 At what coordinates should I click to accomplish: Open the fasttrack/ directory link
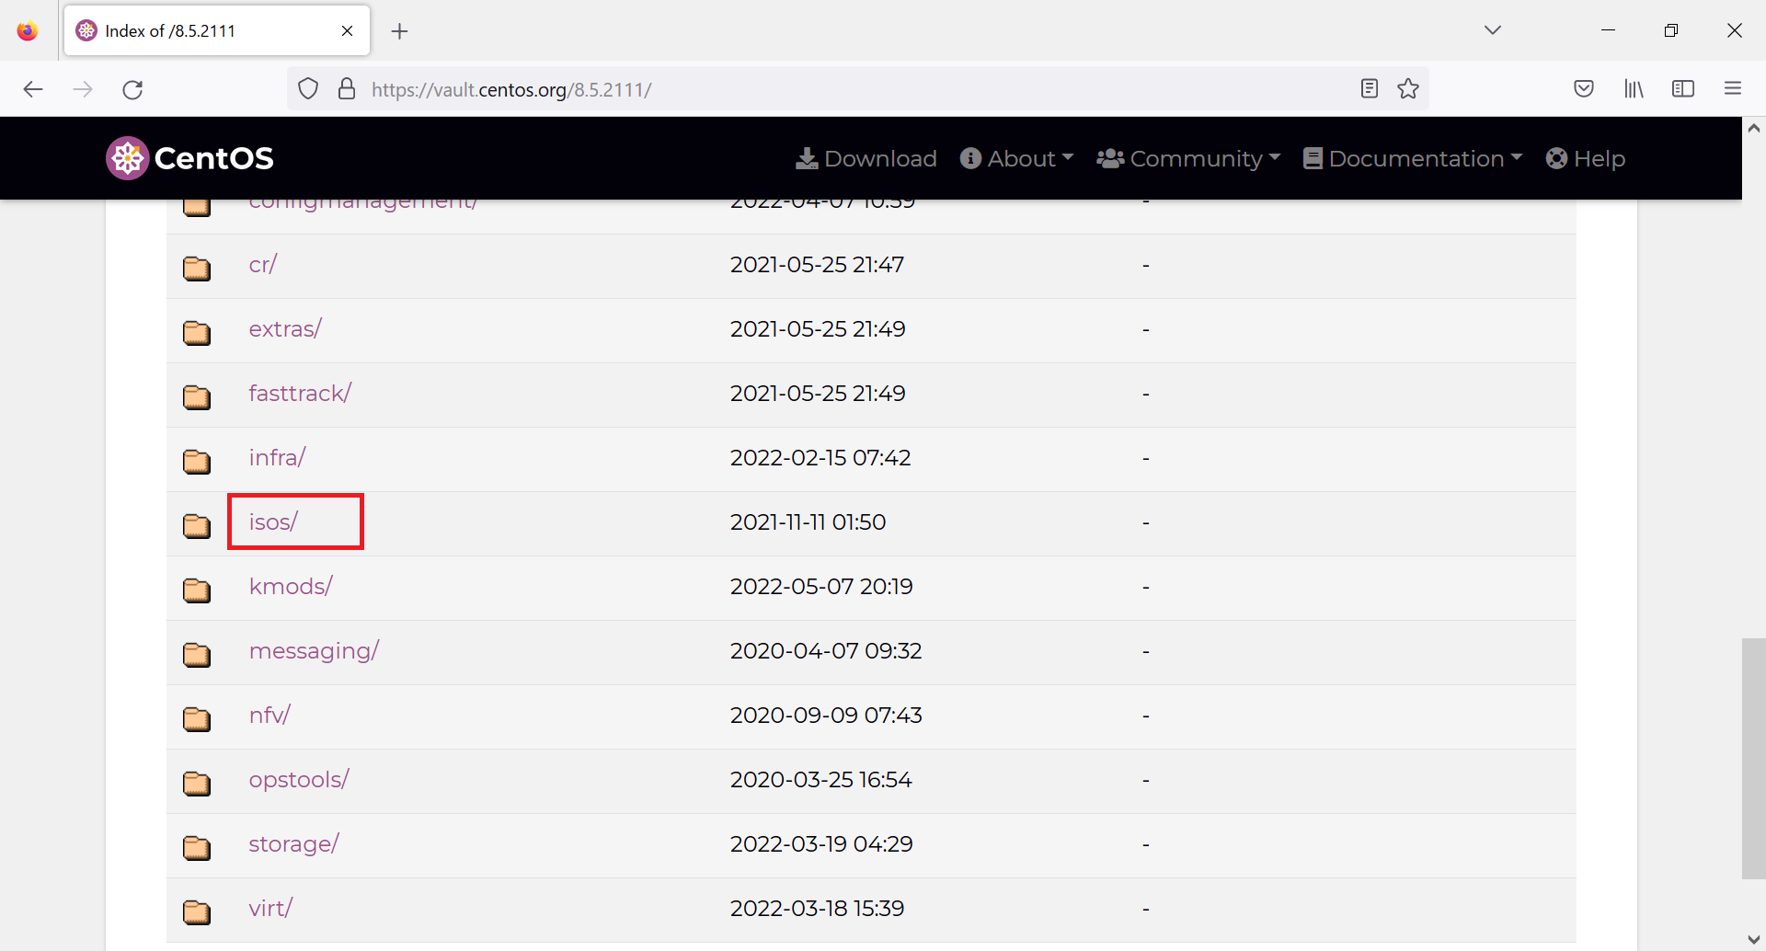coord(300,394)
